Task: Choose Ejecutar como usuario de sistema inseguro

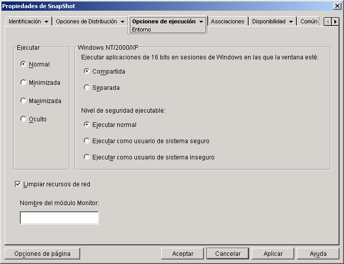Action: 87,157
